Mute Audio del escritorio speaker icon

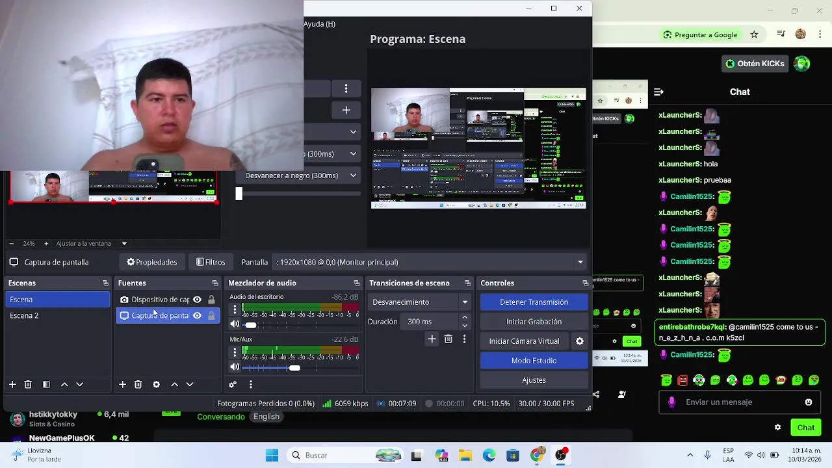click(235, 324)
